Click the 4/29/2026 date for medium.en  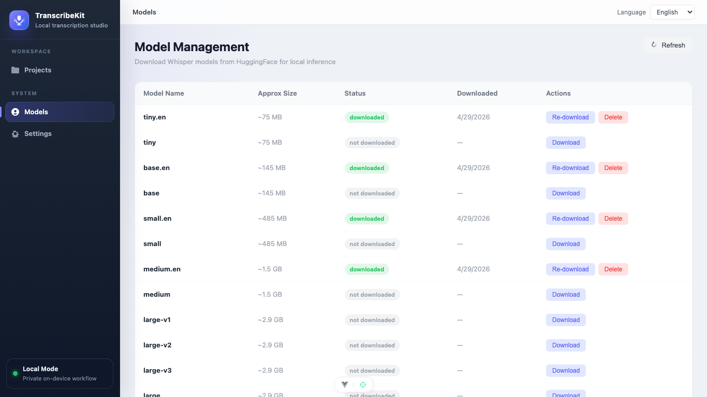point(473,269)
